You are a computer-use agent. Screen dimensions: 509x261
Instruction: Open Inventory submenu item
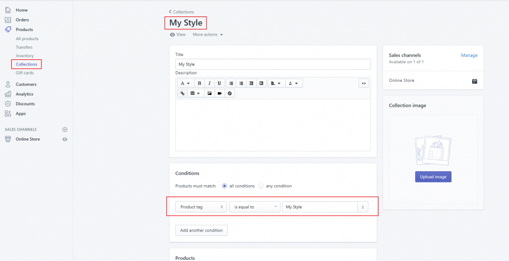coord(25,56)
